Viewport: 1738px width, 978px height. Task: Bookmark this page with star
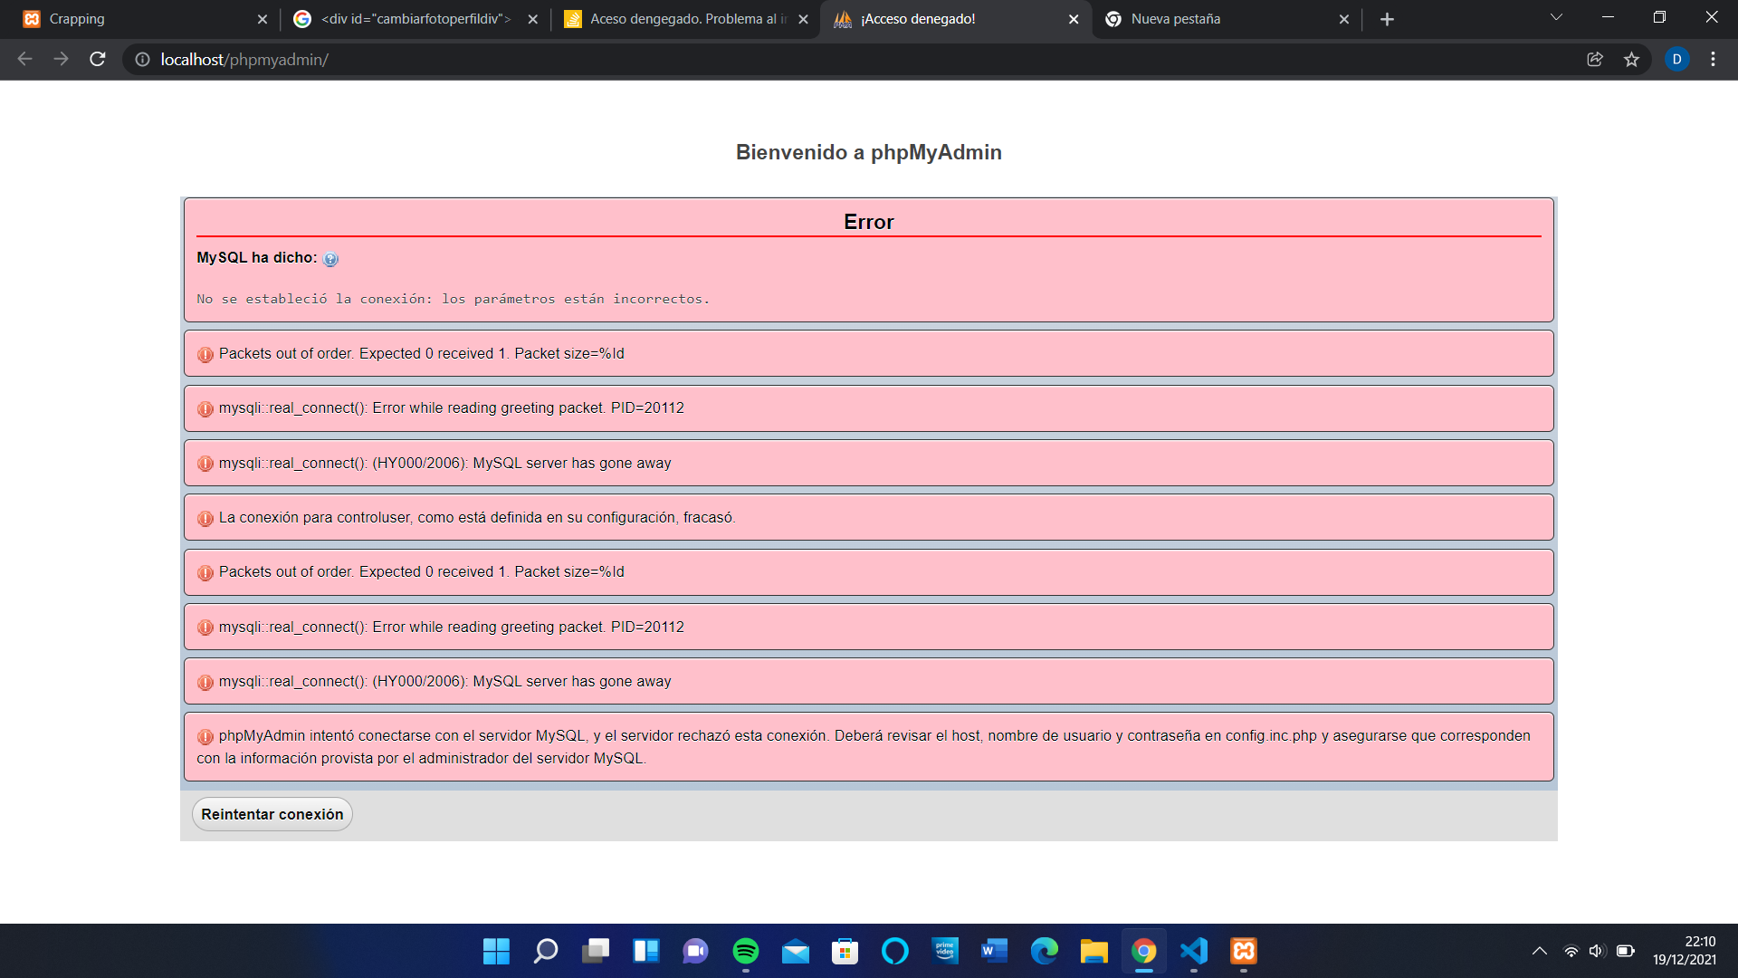point(1631,59)
